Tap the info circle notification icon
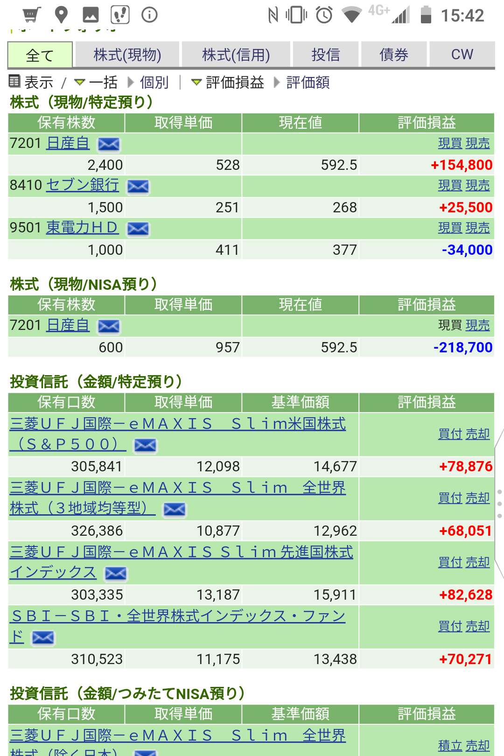Image resolution: width=504 pixels, height=756 pixels. [149, 15]
